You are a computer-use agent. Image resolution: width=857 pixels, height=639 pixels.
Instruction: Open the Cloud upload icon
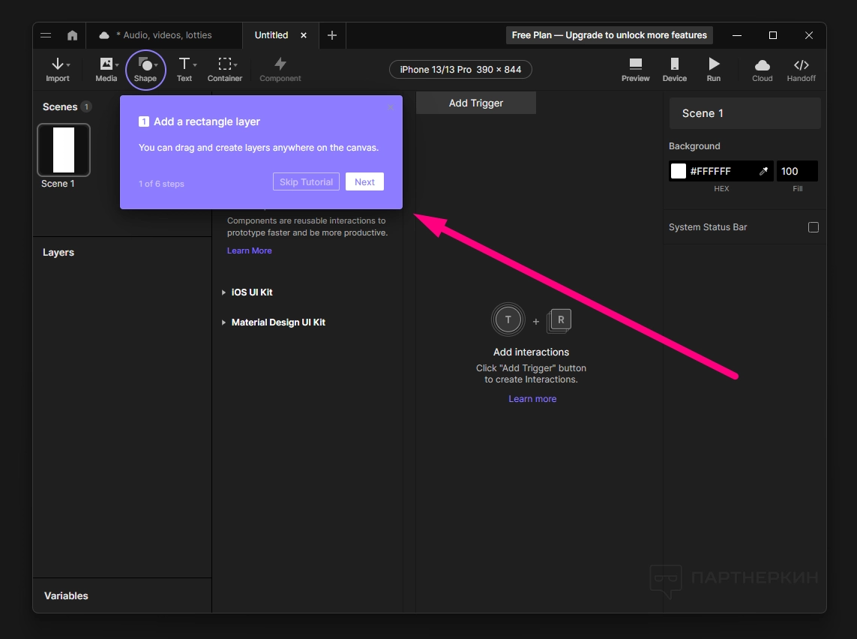[762, 65]
